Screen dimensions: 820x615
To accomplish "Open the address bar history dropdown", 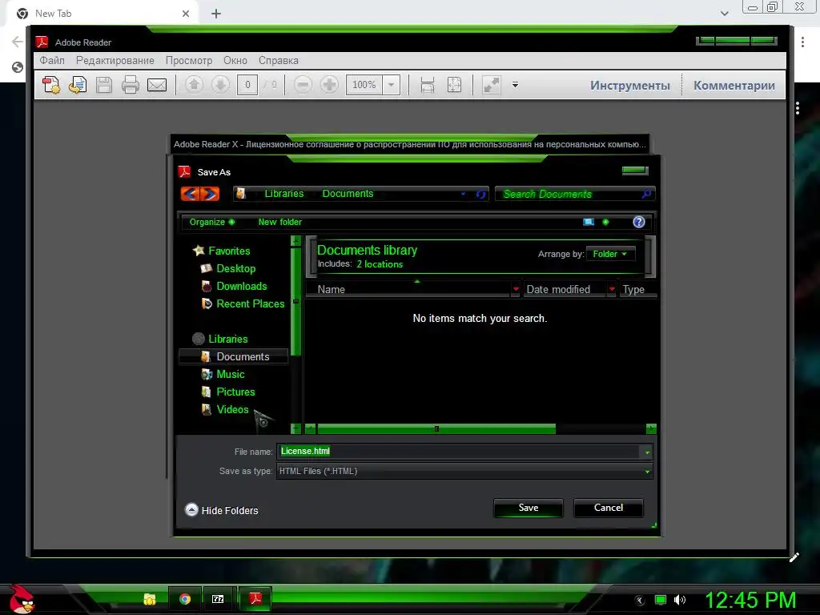I will click(x=464, y=194).
